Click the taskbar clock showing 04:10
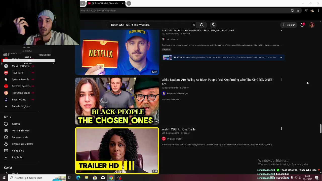Viewport: 322px width, 181px height. 307,178
